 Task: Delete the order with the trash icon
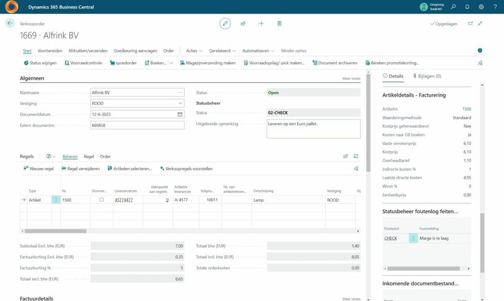[x=279, y=24]
